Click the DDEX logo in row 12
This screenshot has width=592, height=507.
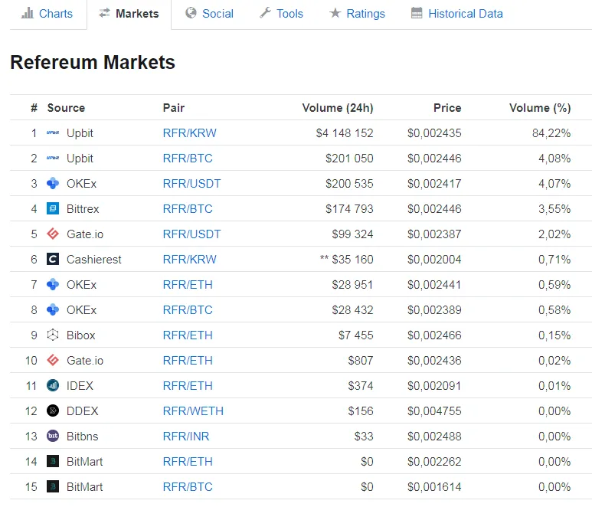point(53,411)
